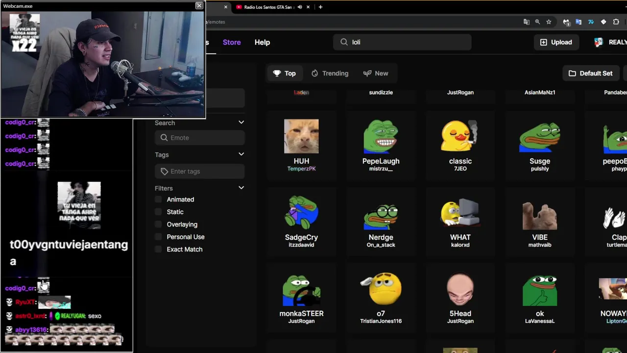Click the search magnifier icon beside loli
This screenshot has height=353, width=627.
(344, 42)
